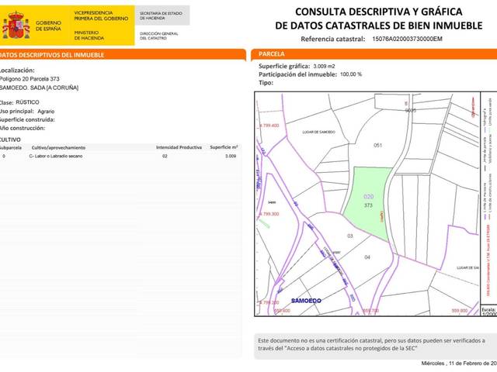Image resolution: width=497 pixels, height=372 pixels.
Task: Click the Spanish coat of arms logo
Action: tap(16, 26)
